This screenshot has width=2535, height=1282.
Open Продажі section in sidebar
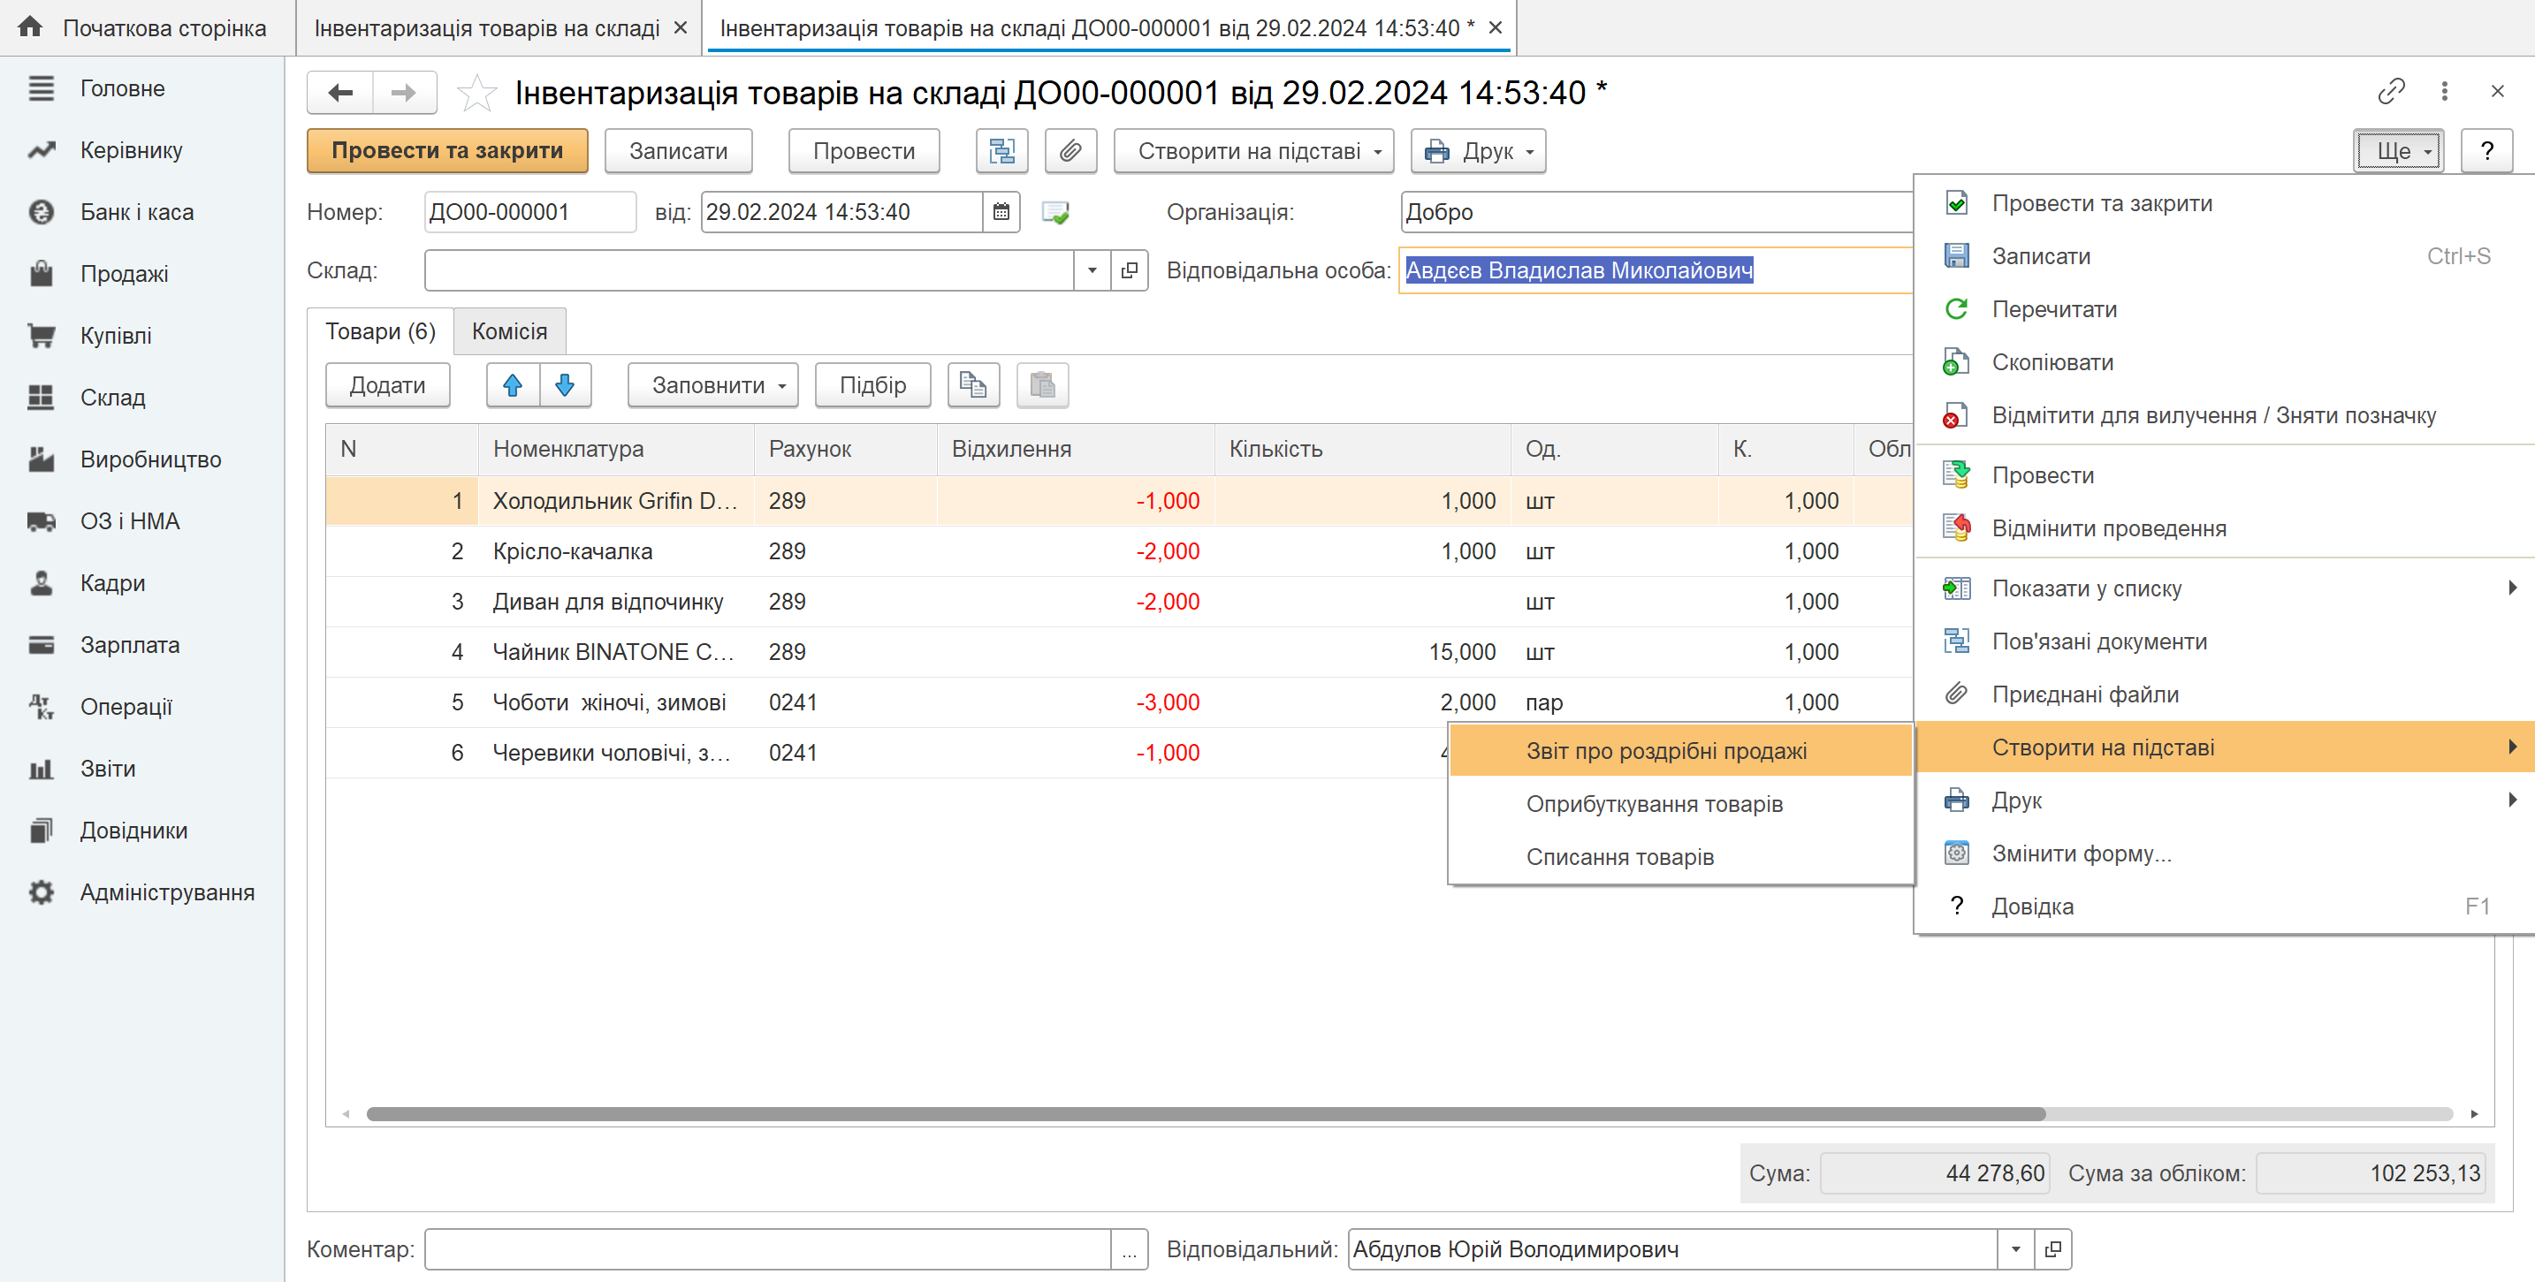coord(124,275)
